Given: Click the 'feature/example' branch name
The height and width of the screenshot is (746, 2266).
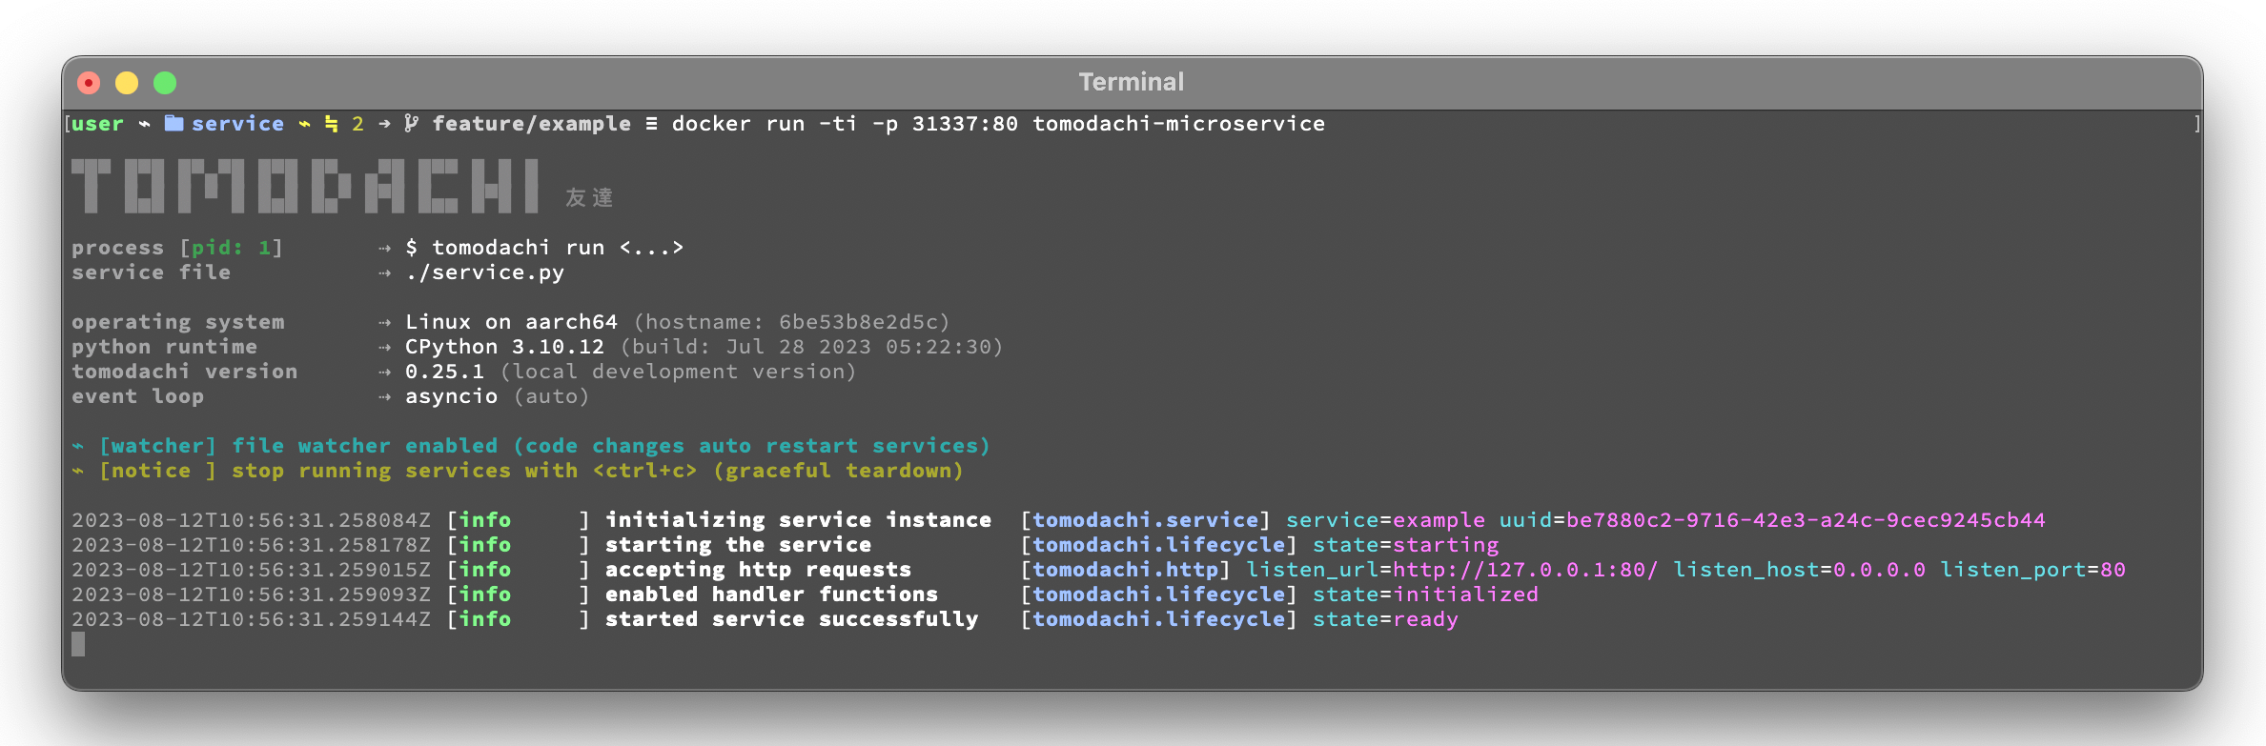Looking at the screenshot, I should pyautogui.click(x=531, y=124).
